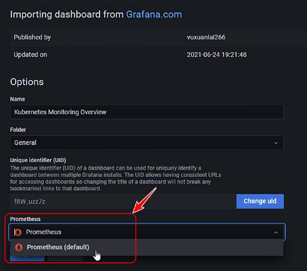Click the Prometheus flame icon in selector
The width and height of the screenshot is (307, 271).
click(x=18, y=232)
